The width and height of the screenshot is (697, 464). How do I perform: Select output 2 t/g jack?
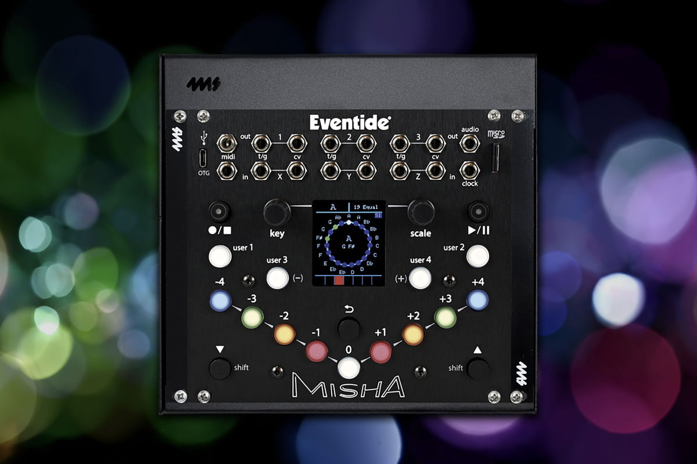331,142
